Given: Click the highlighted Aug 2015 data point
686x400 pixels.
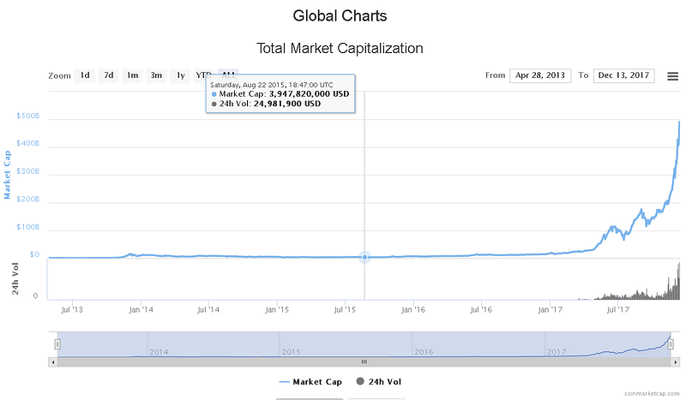Looking at the screenshot, I should click(364, 257).
